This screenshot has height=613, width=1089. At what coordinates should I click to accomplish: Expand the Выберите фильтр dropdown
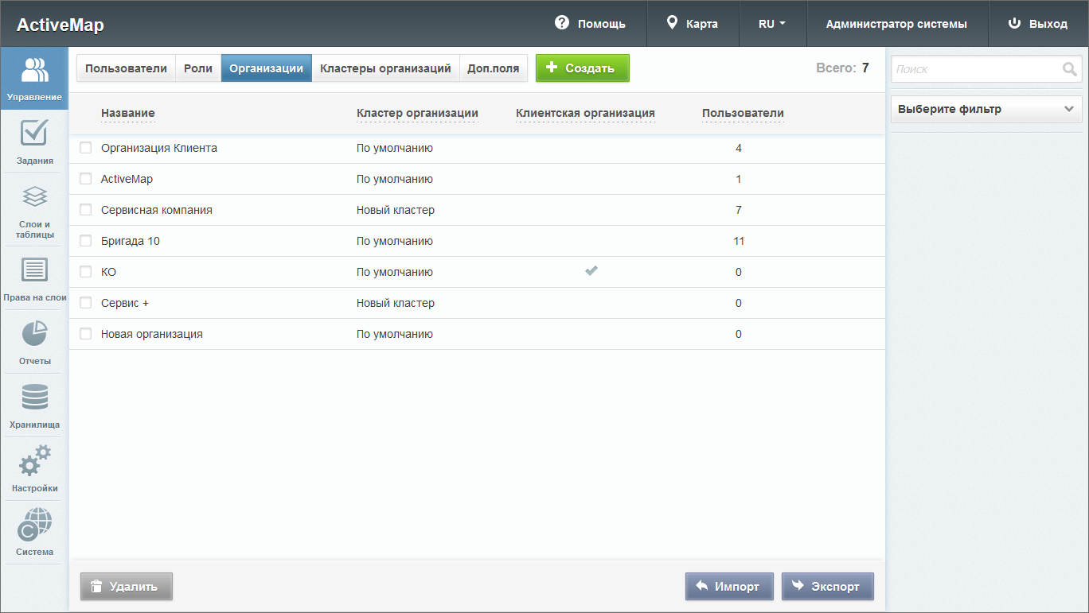(986, 109)
